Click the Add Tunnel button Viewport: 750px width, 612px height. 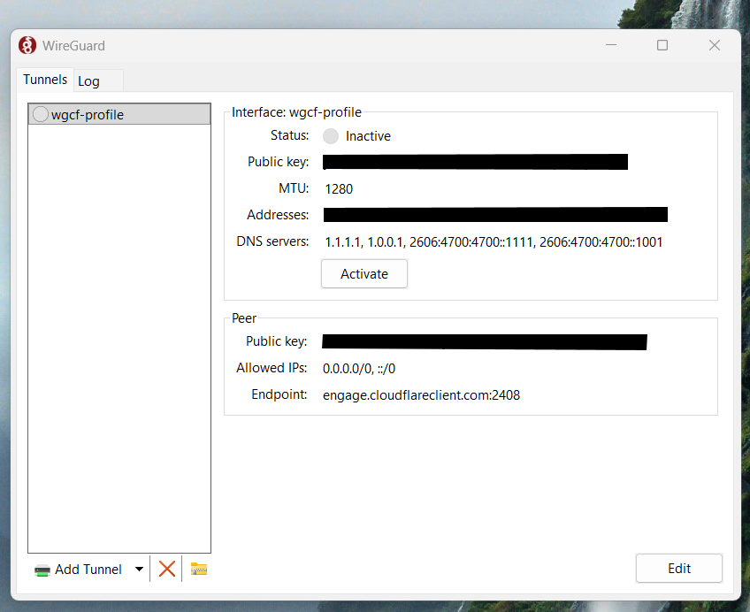point(79,570)
